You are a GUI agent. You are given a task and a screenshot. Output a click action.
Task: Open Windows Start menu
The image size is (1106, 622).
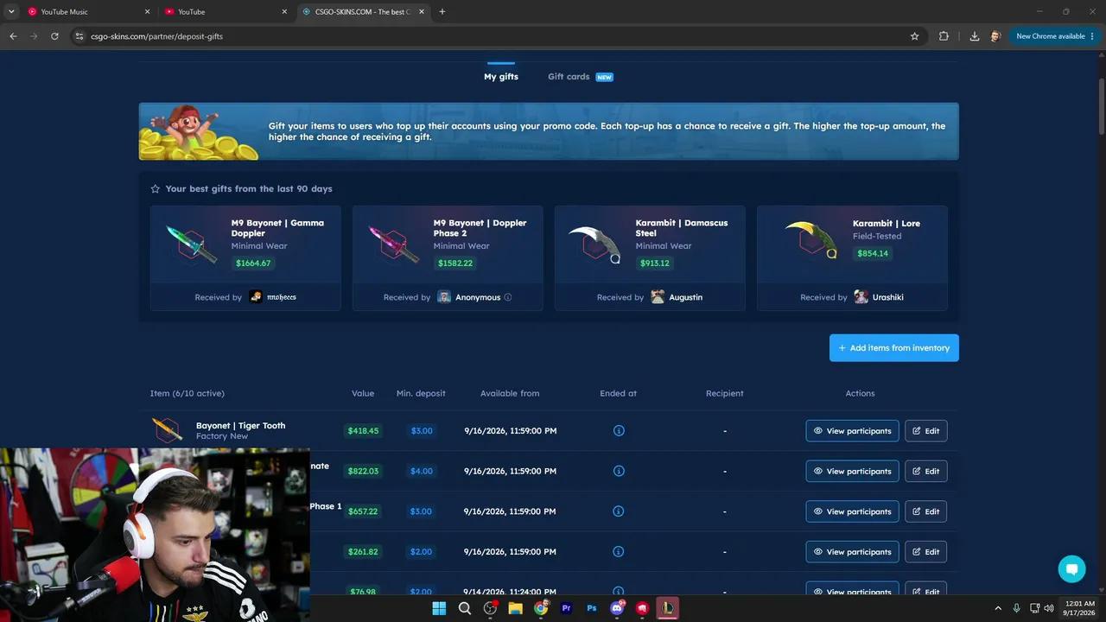(x=439, y=608)
